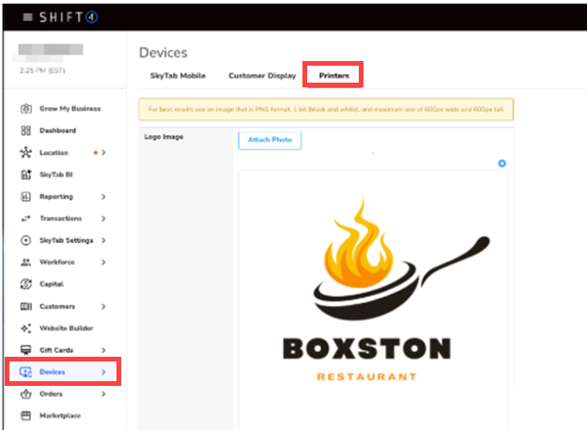587x430 pixels.
Task: Expand the Customers submenu chevron
Action: [103, 306]
